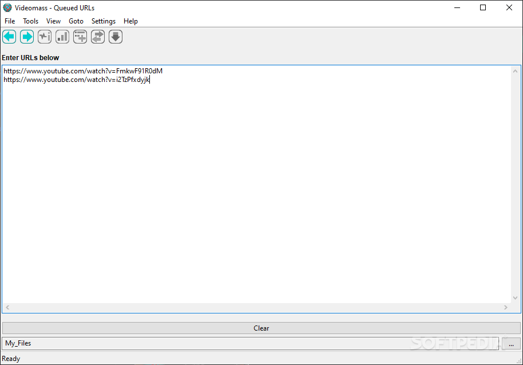The width and height of the screenshot is (523, 365).
Task: Click the vertical scrollbar up arrow
Action: coord(516,71)
